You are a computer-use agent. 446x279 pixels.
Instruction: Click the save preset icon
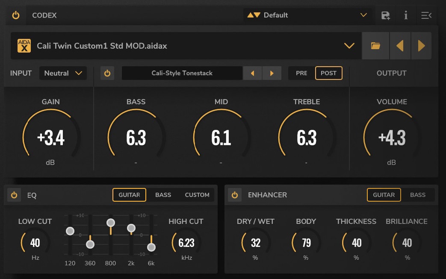pos(385,15)
